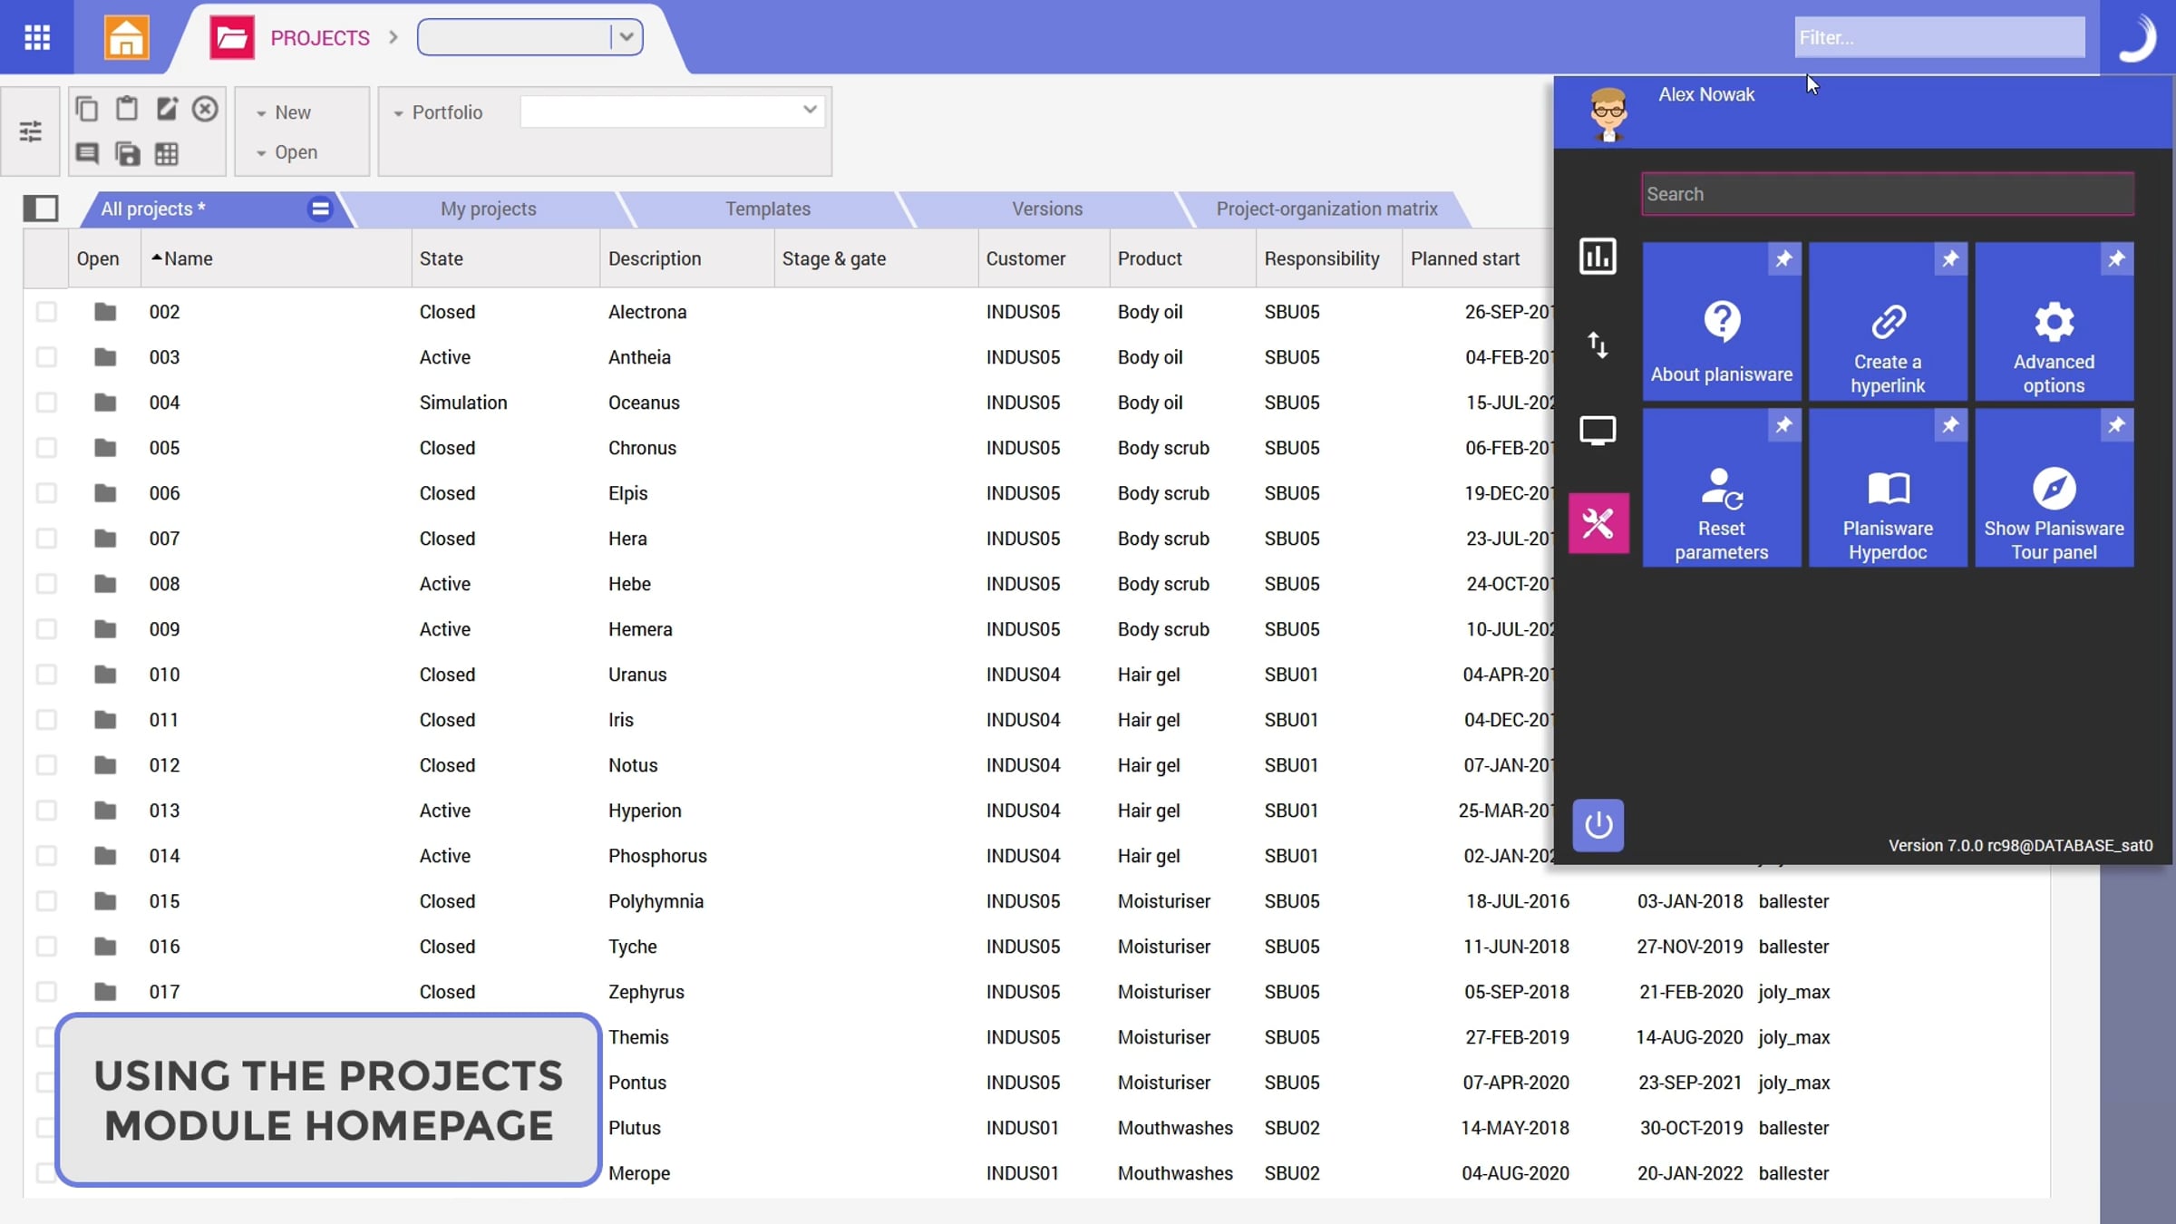Tick the checkbox for project 008

(x=46, y=584)
